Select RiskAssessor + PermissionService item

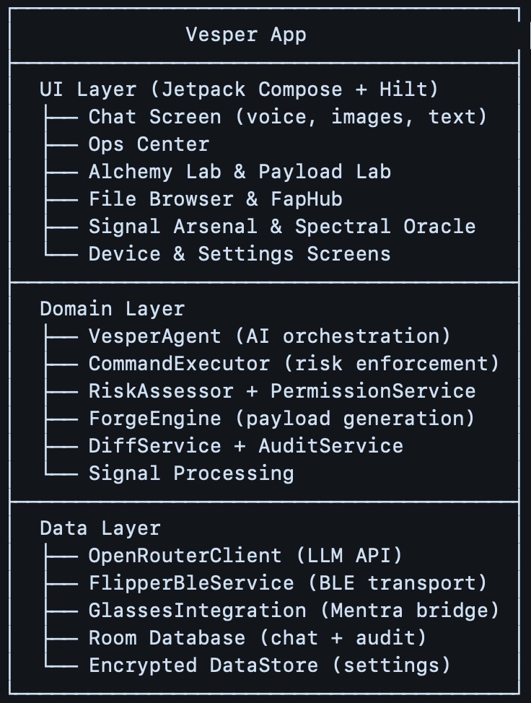click(x=281, y=391)
